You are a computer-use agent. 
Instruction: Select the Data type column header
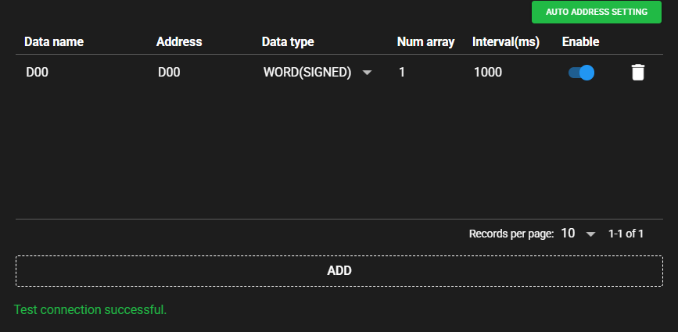288,41
